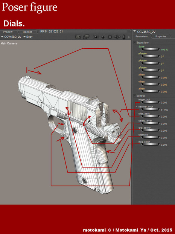Screen dimensions: 175x234
Task: Open the CGV45SC_2V figure dropdown
Action: pos(11,37)
